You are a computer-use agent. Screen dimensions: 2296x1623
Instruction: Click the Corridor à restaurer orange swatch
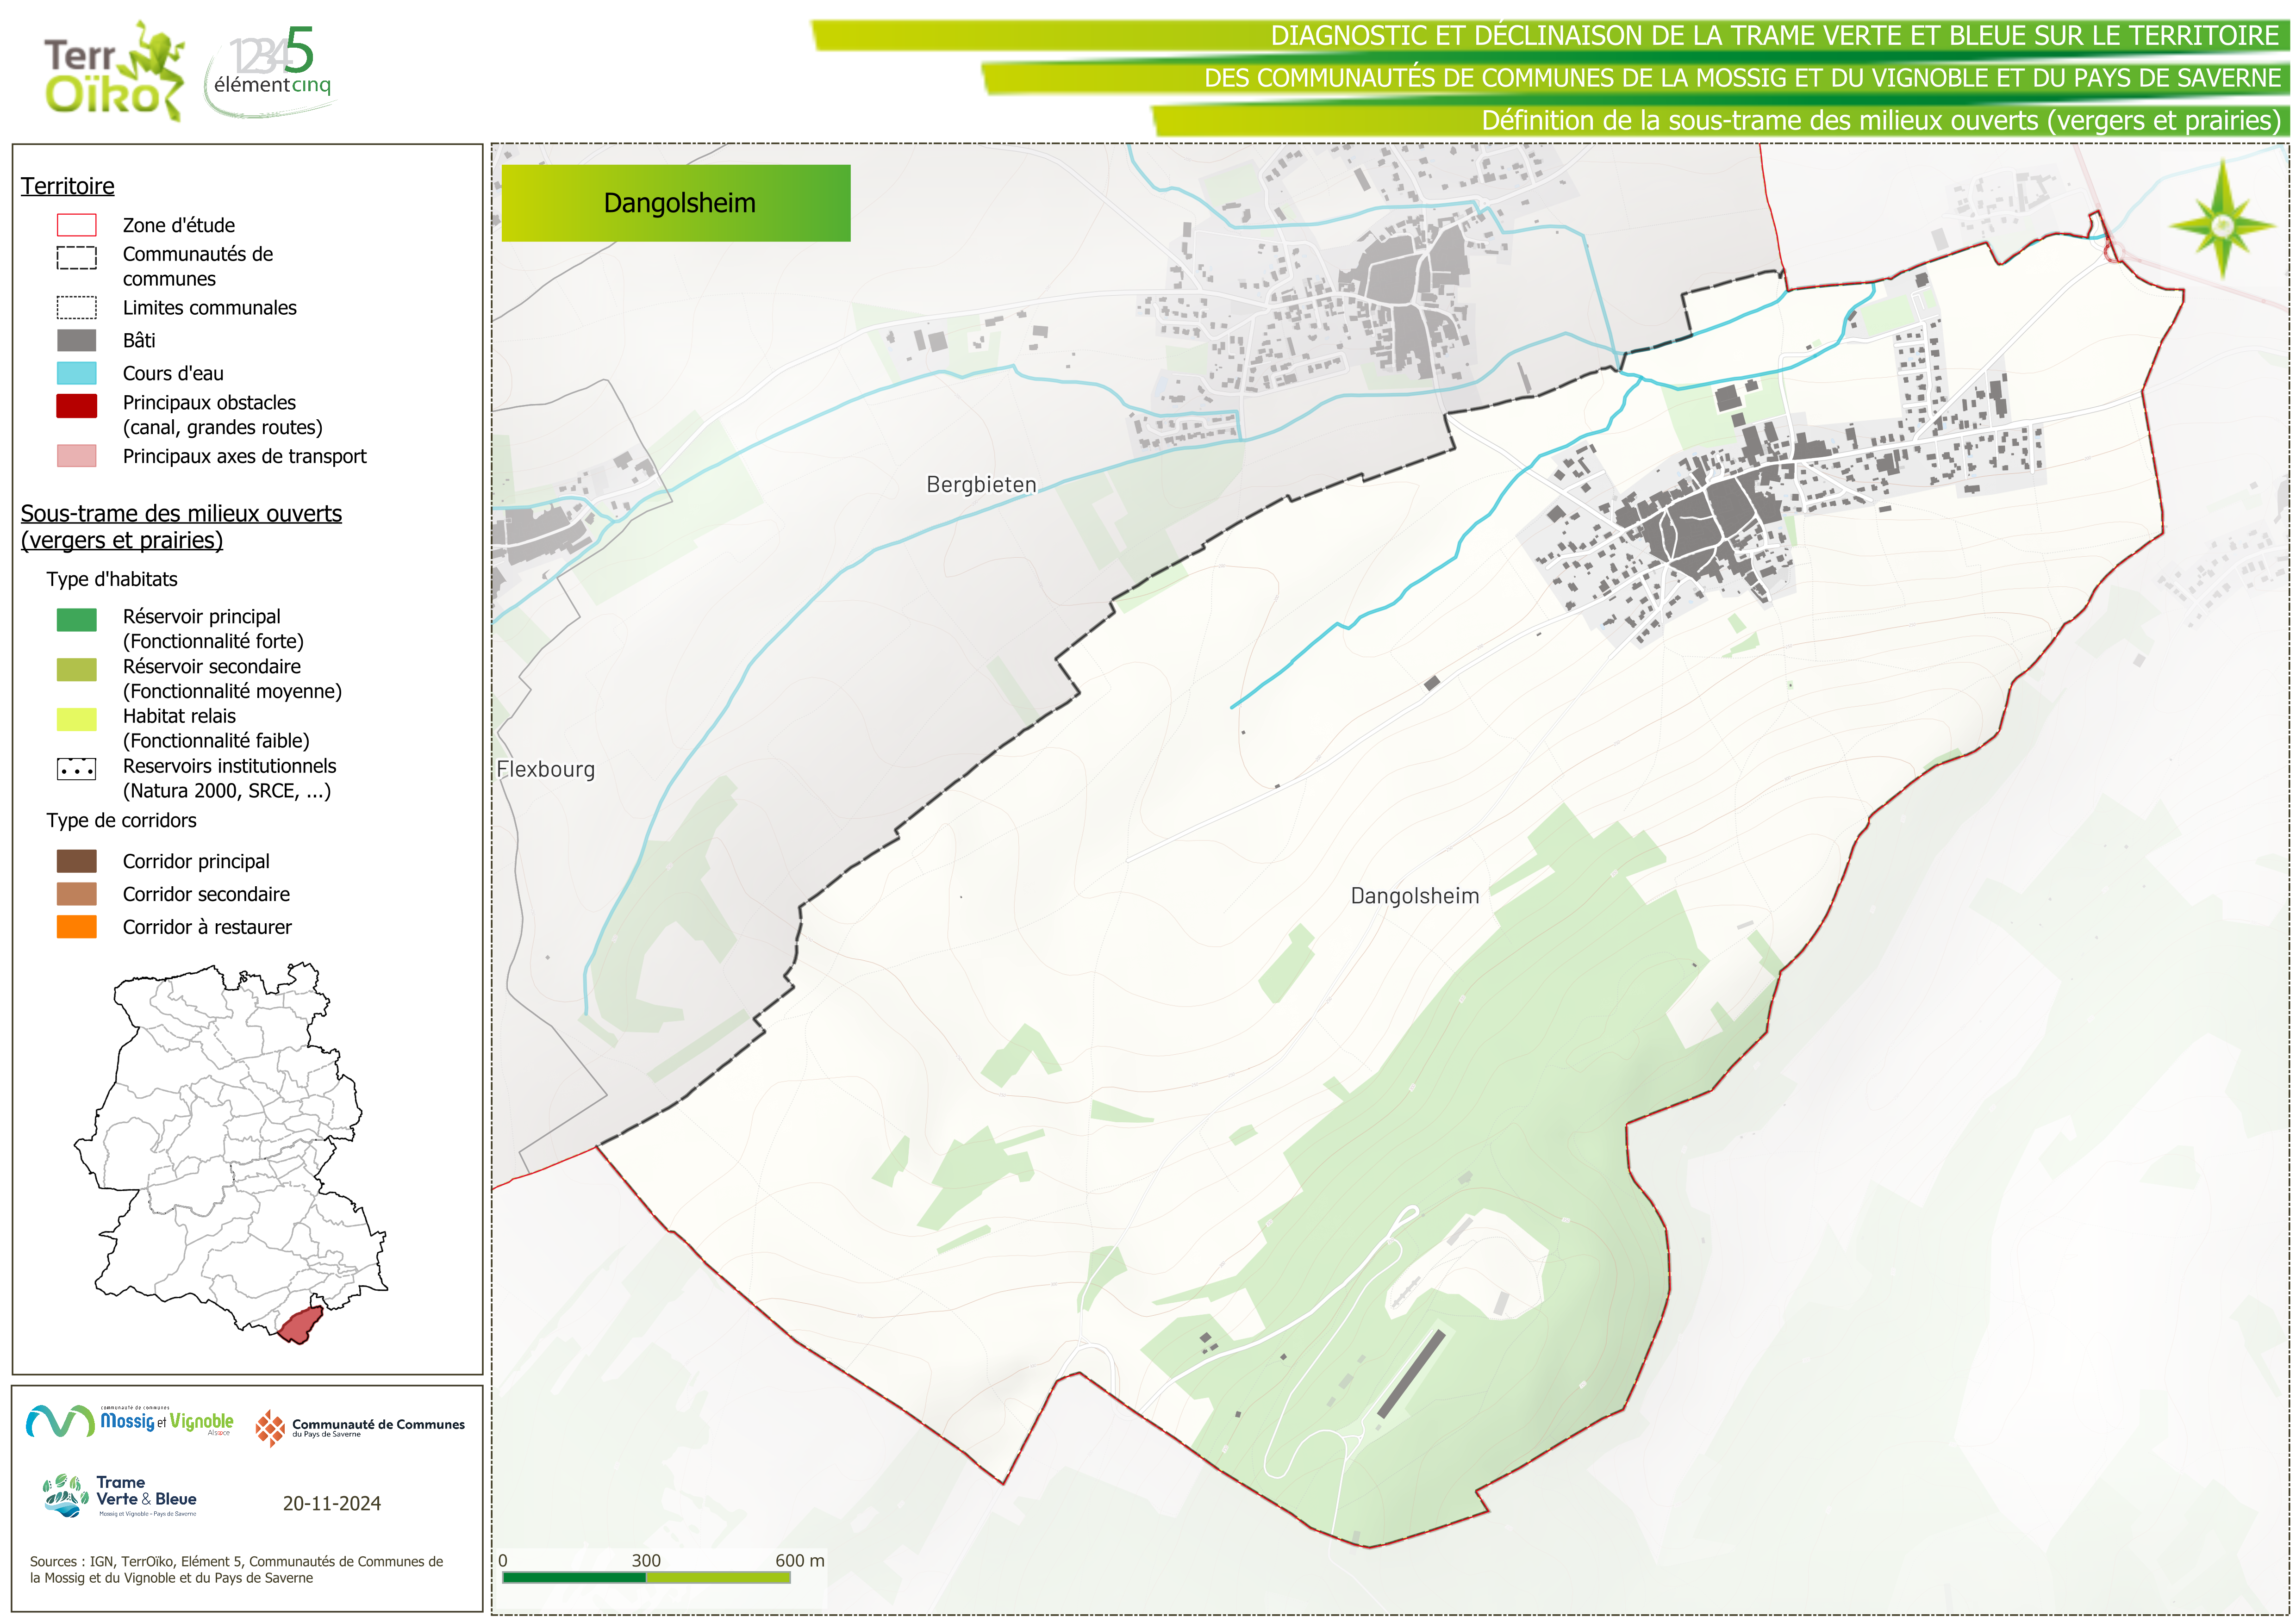(x=77, y=927)
